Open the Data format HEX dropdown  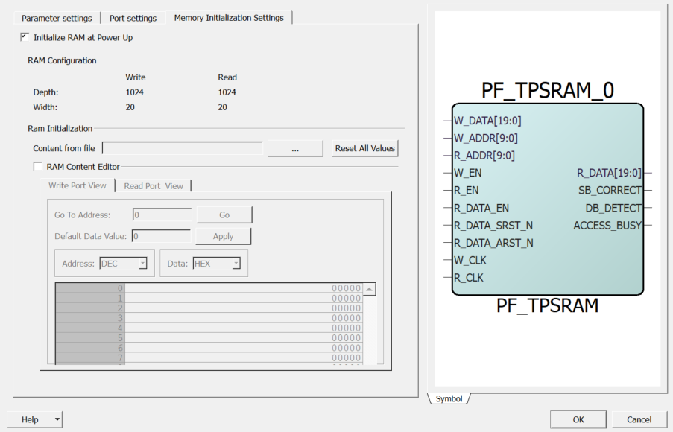coord(216,263)
